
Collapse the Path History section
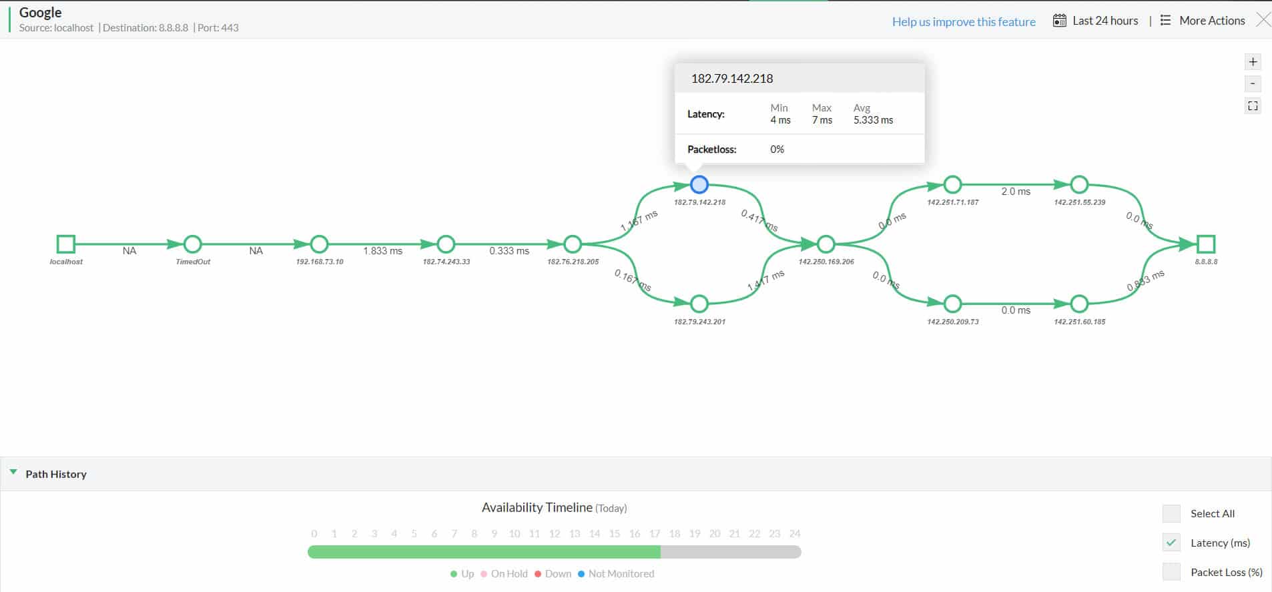[13, 473]
